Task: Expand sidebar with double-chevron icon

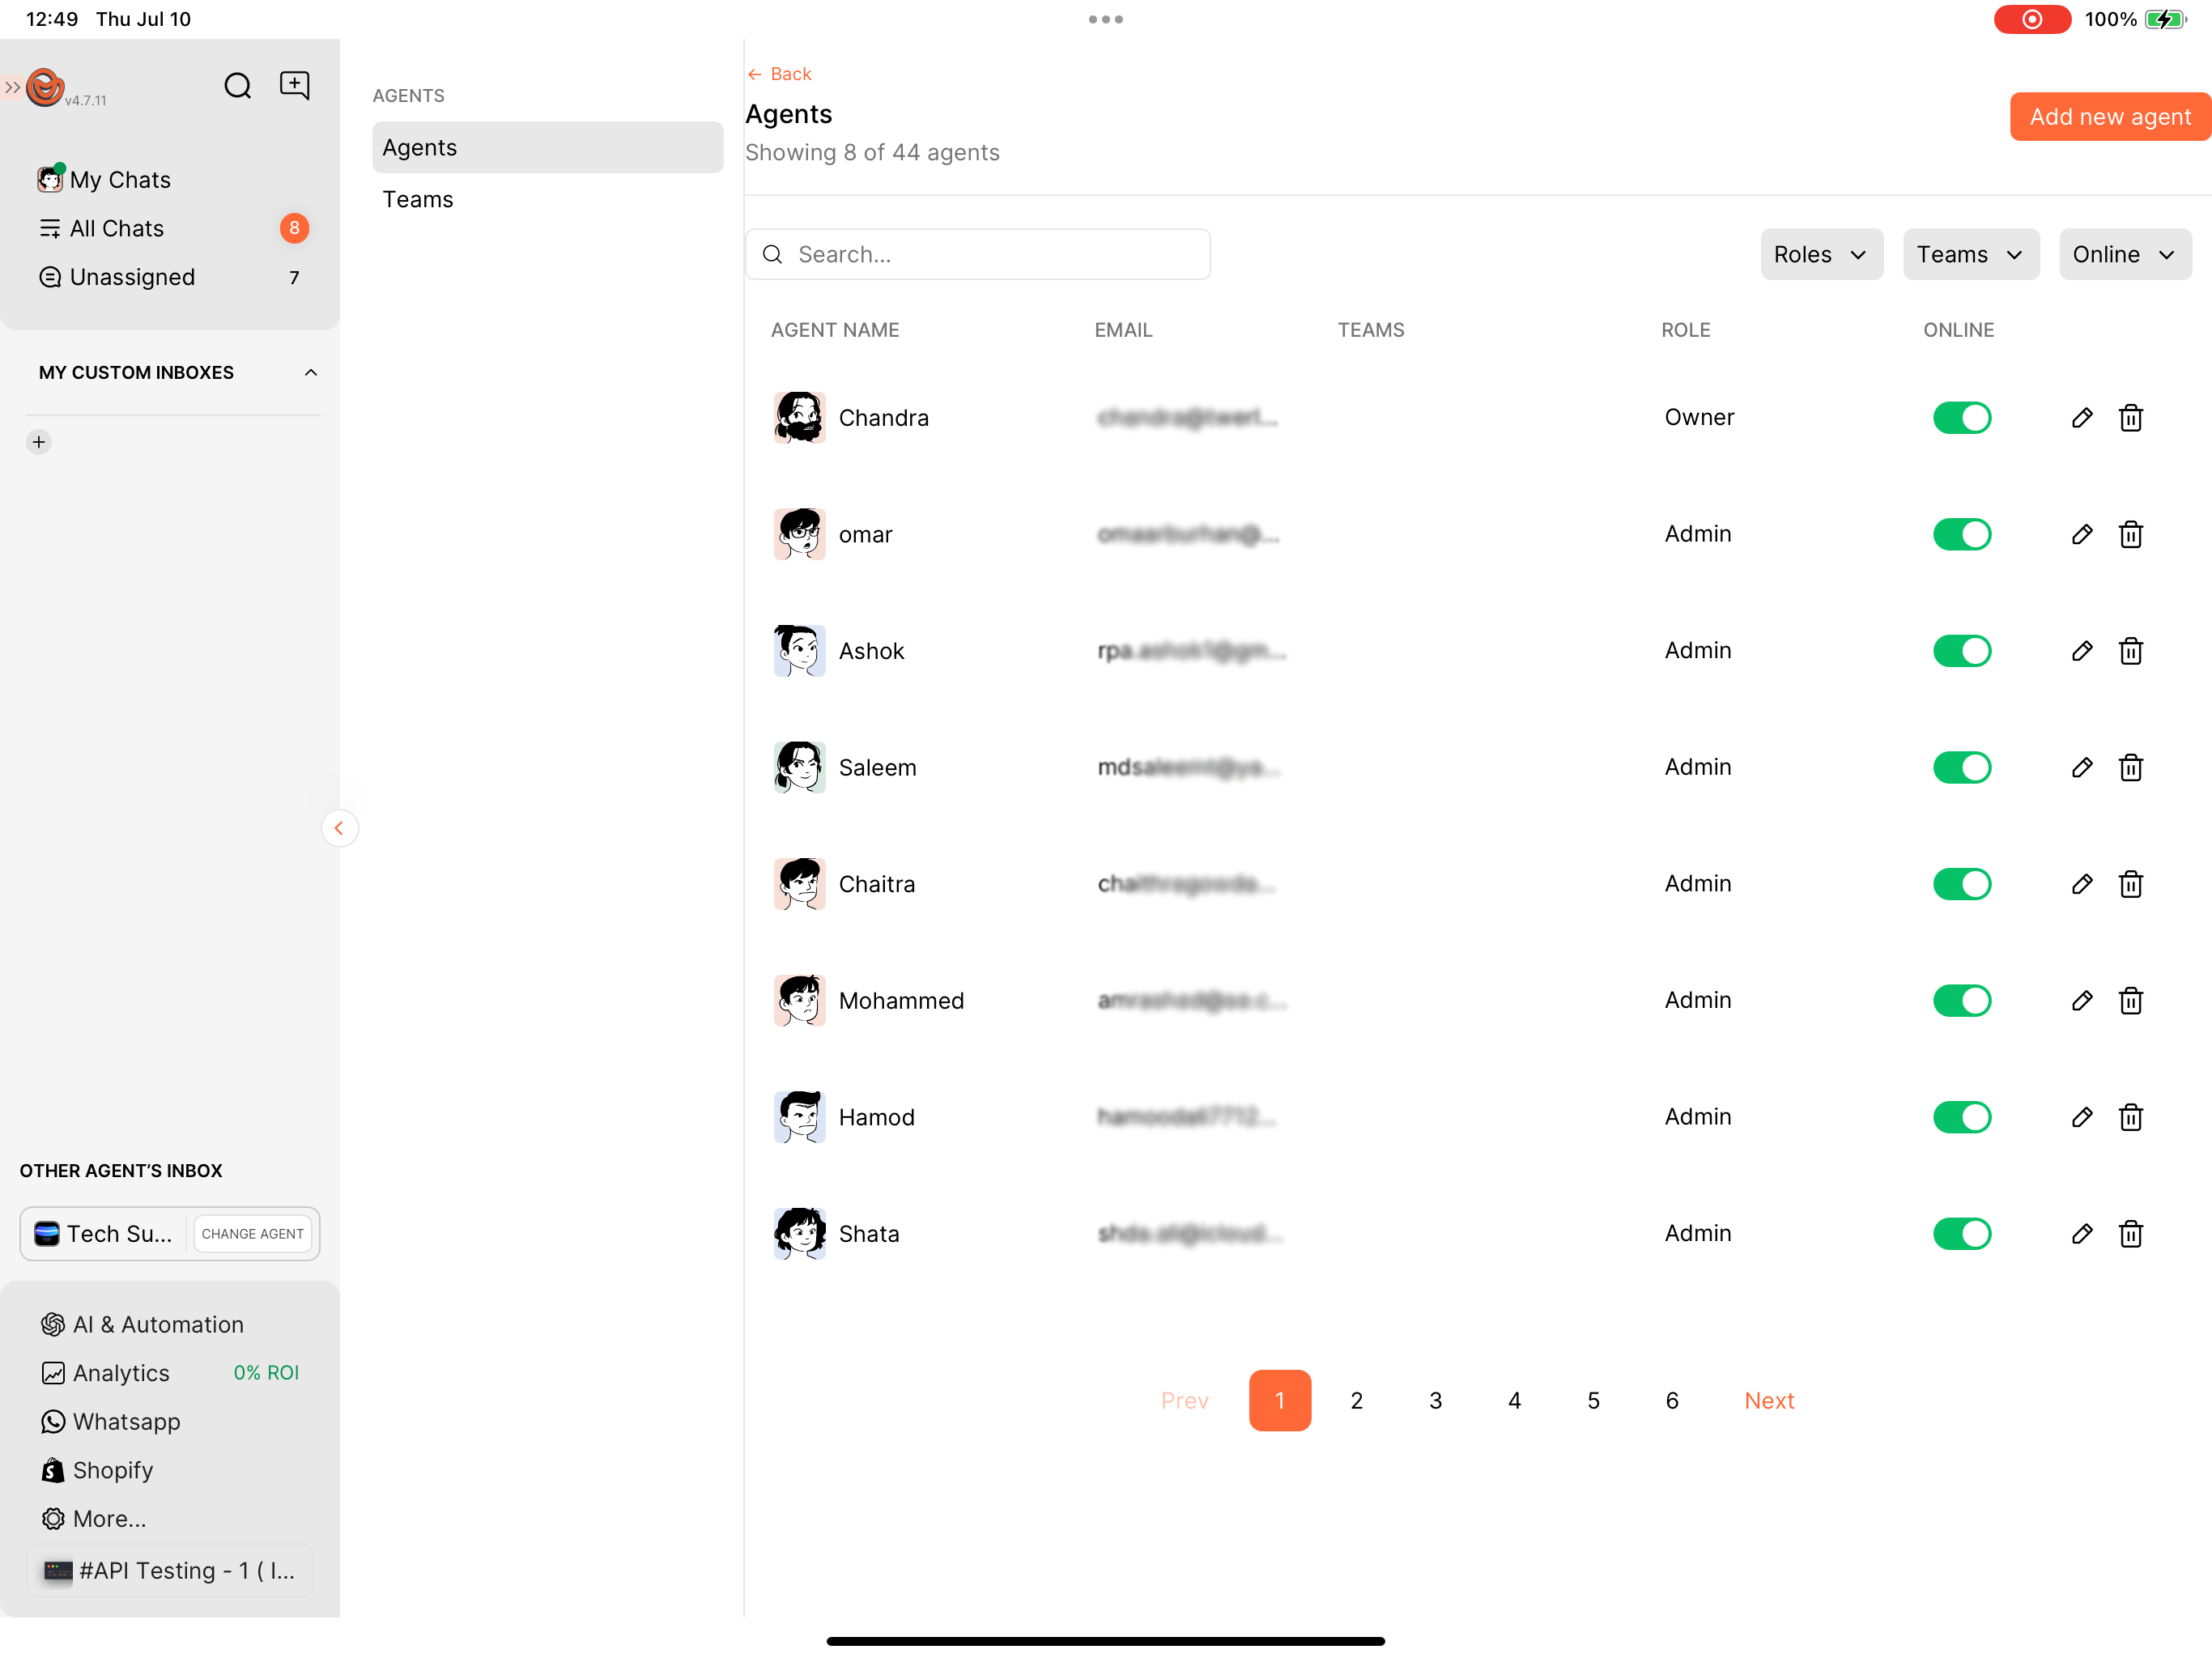Action: [12, 87]
